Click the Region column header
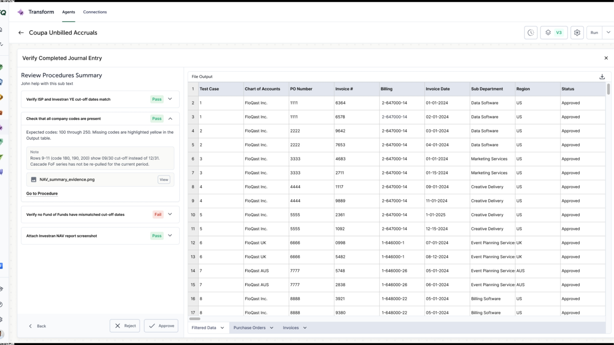Screen dimensions: 614x345 click(x=538, y=89)
